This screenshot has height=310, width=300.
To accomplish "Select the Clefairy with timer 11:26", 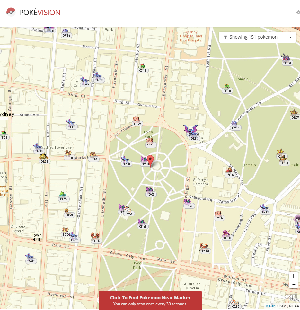I will point(137,121).
